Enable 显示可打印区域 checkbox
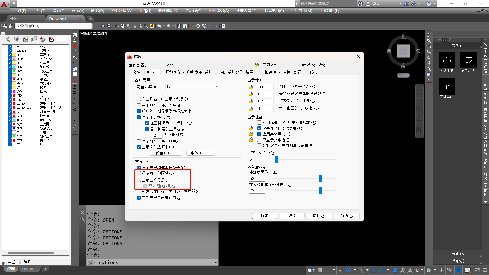This screenshot has width=489, height=275. (x=139, y=173)
